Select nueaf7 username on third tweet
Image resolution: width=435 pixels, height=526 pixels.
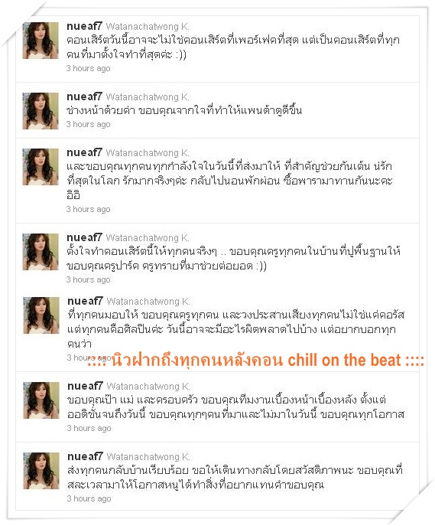(x=84, y=152)
